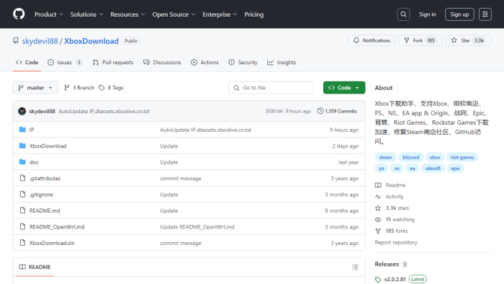Go to the Insights tab
This screenshot has height=284, width=504.
coord(282,63)
